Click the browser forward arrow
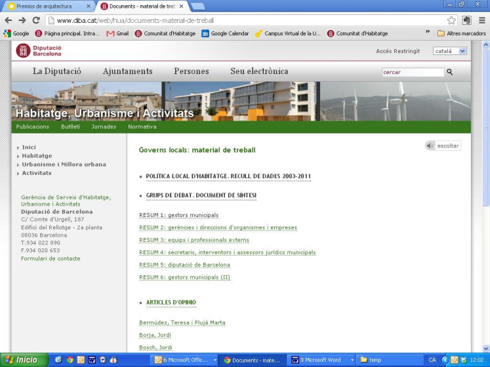 coord(22,20)
